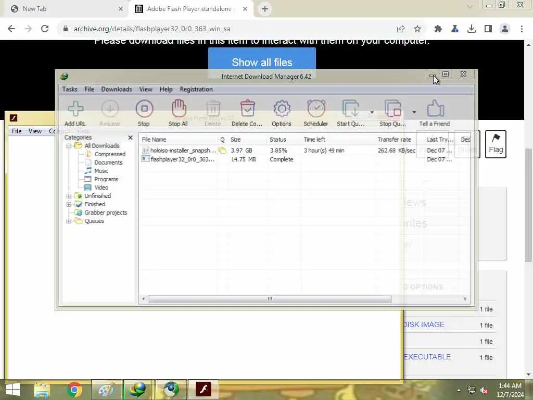Screen dimensions: 533x400
Task: Expand the Stop Queue dropdown arrow
Action: [x=414, y=112]
